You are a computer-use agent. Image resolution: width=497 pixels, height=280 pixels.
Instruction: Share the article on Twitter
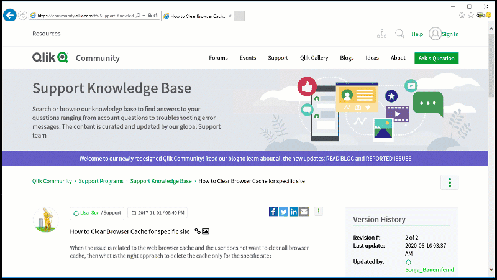(x=284, y=212)
